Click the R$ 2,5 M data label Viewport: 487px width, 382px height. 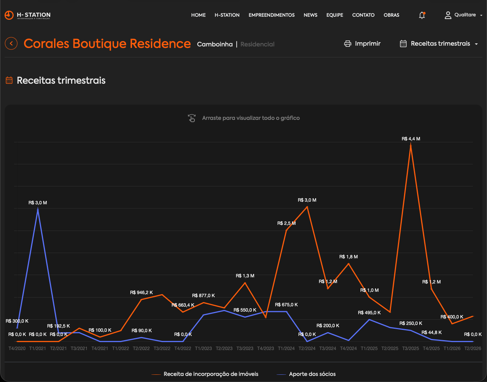286,223
